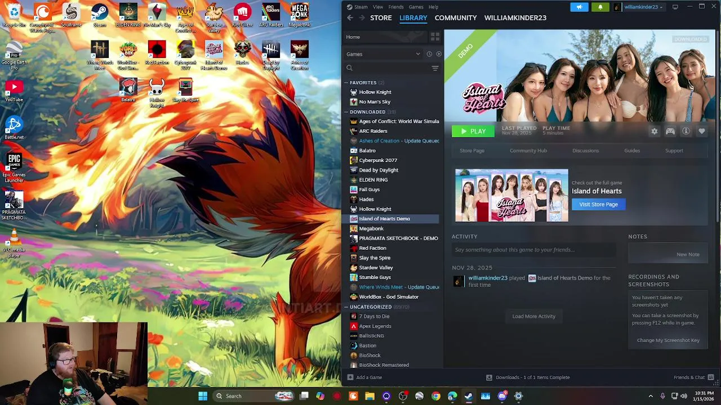This screenshot has height=405, width=721.
Task: Open williamkinder23 account dropdown
Action: [640, 7]
